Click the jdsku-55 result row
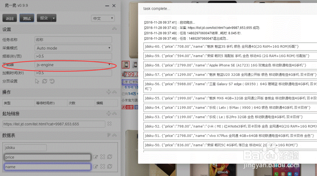 (x=230, y=98)
